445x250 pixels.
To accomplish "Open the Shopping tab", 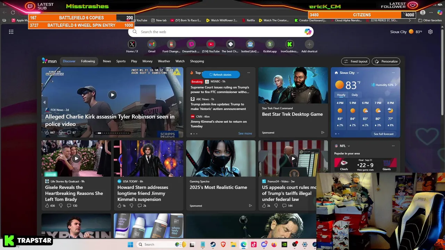I will (197, 61).
